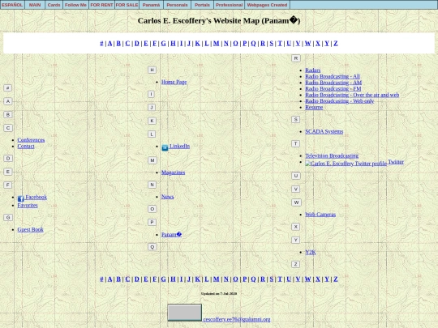Open the Y2K link

coord(311,252)
